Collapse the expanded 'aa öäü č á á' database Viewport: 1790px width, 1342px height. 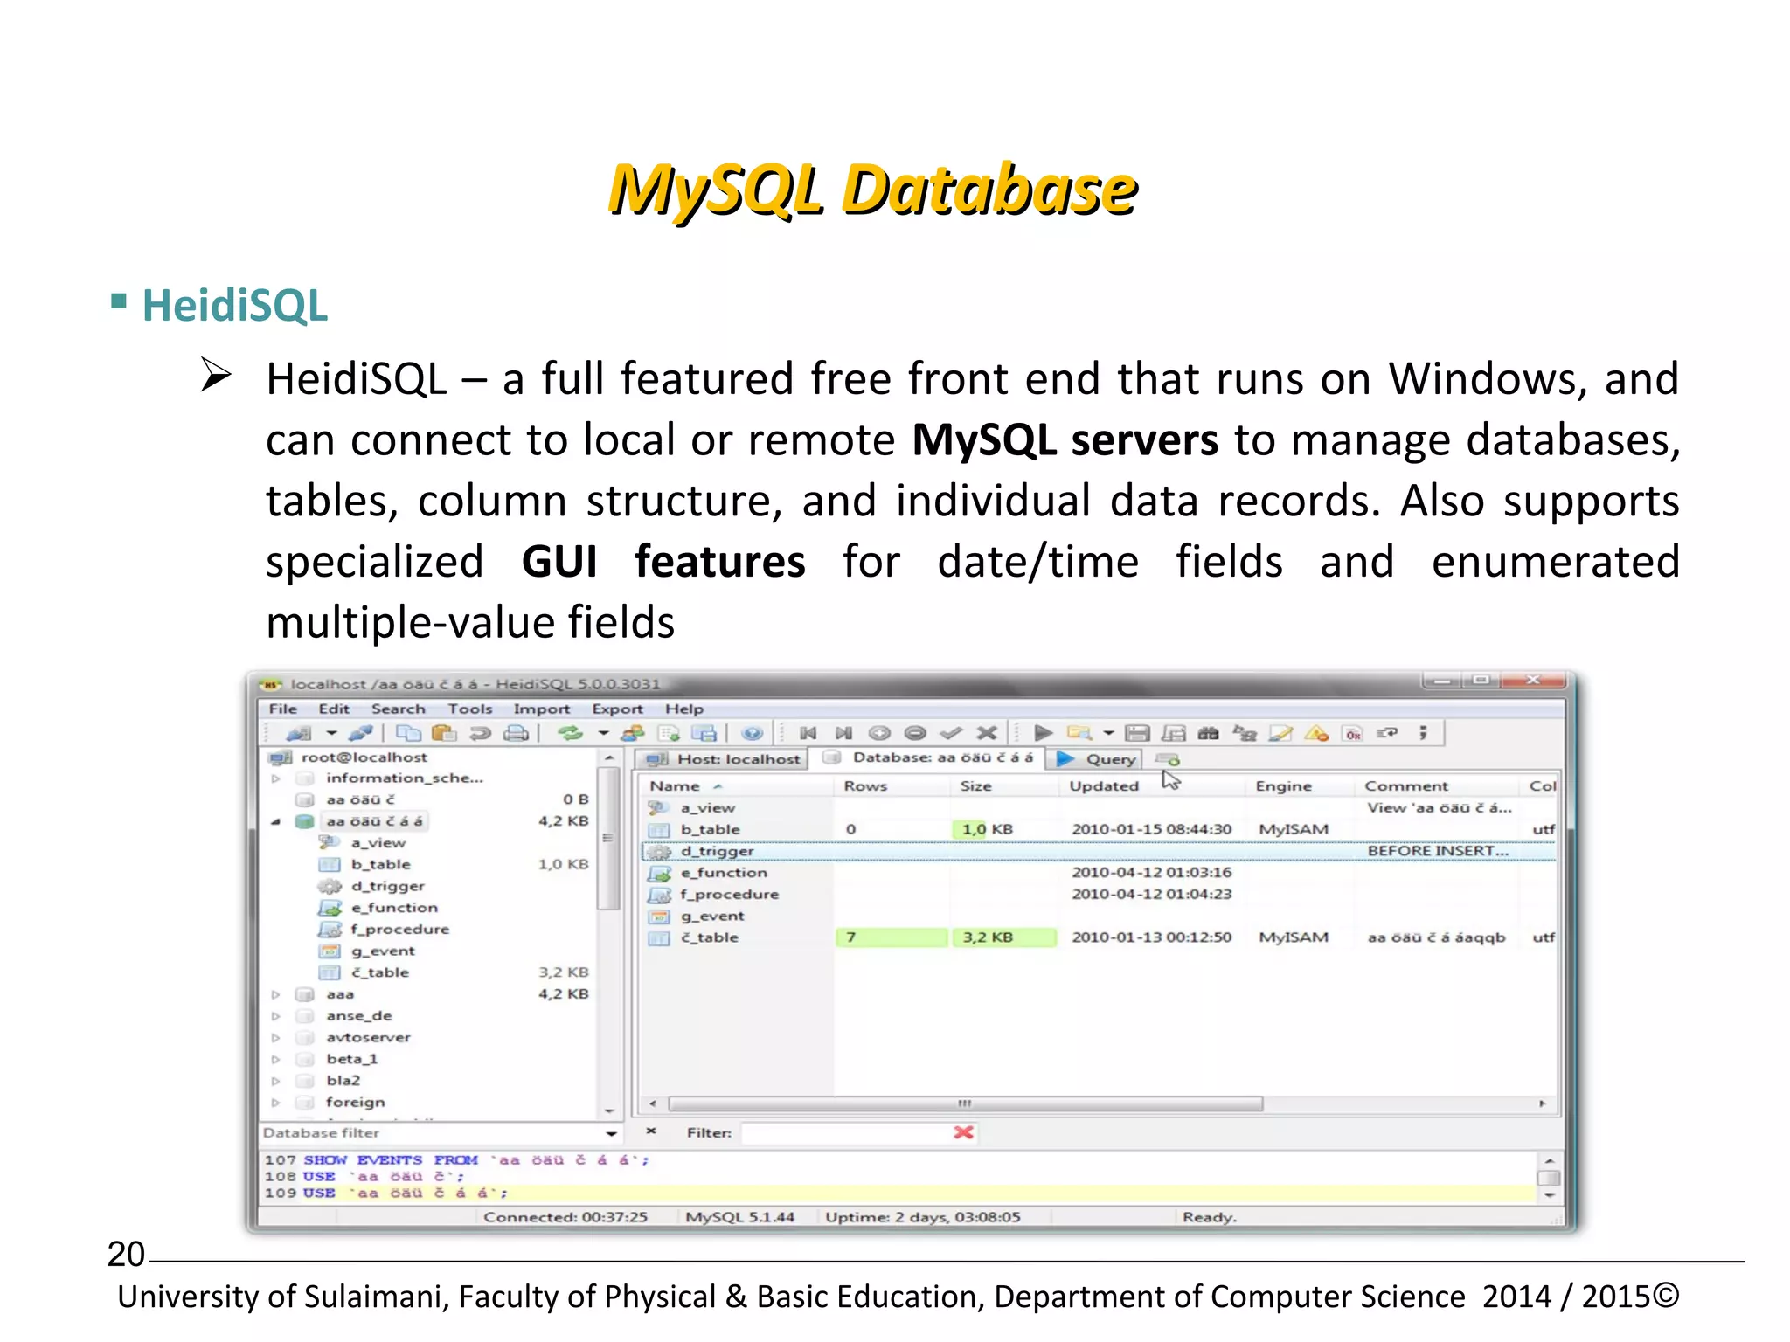pos(275,821)
